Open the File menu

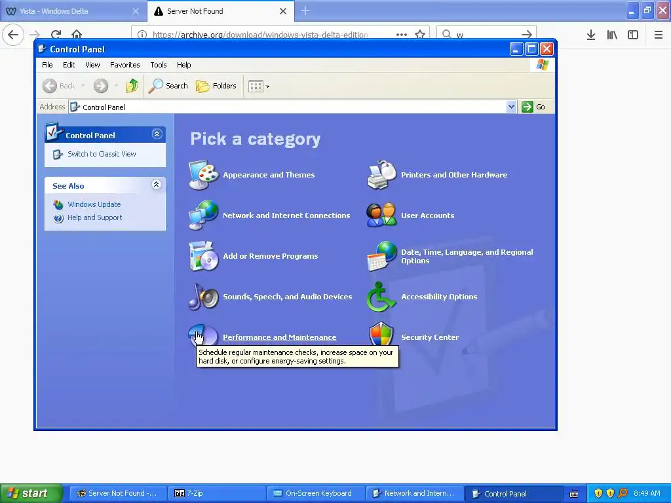(47, 65)
